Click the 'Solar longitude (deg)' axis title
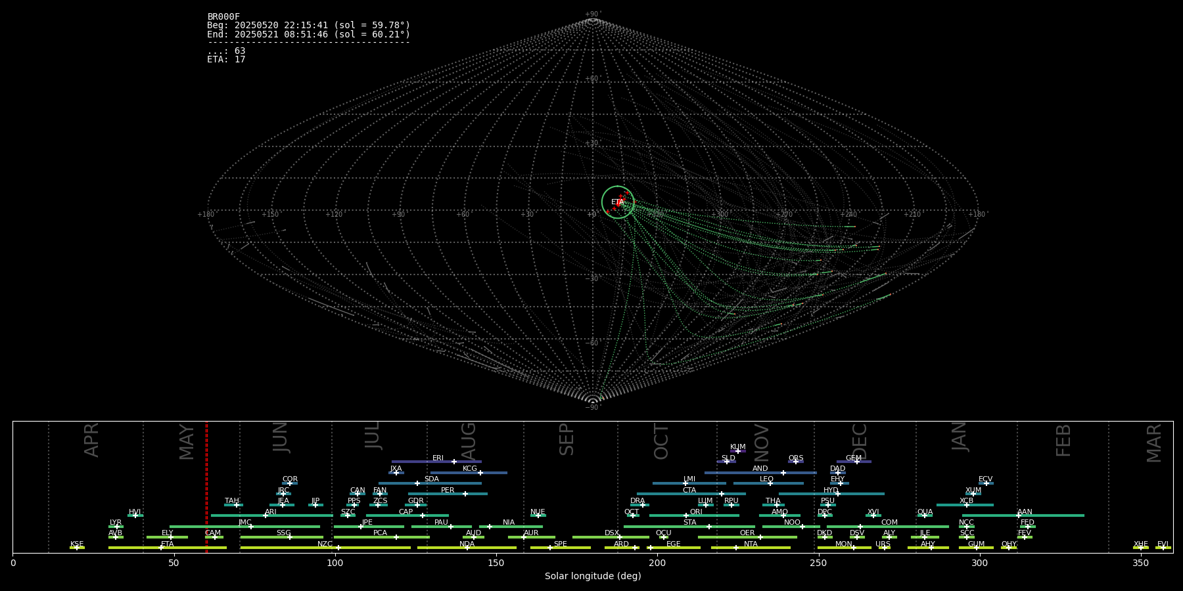This screenshot has height=591, width=1183. (593, 576)
